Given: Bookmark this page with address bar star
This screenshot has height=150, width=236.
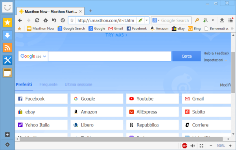Looking at the screenshot, I should 72,20.
